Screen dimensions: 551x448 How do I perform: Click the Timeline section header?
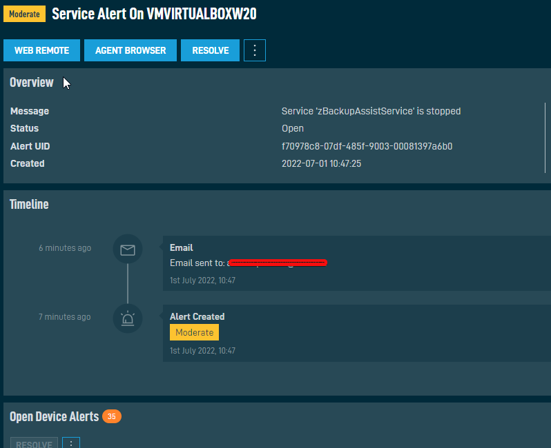[x=29, y=205]
